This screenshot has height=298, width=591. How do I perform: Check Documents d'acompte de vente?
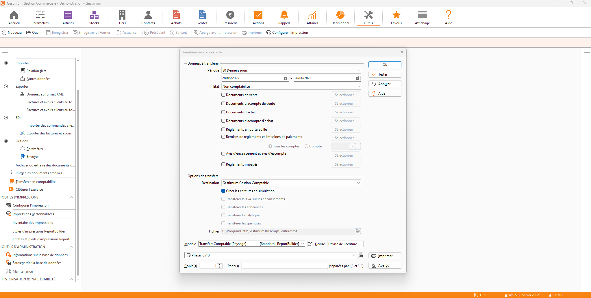pos(223,104)
